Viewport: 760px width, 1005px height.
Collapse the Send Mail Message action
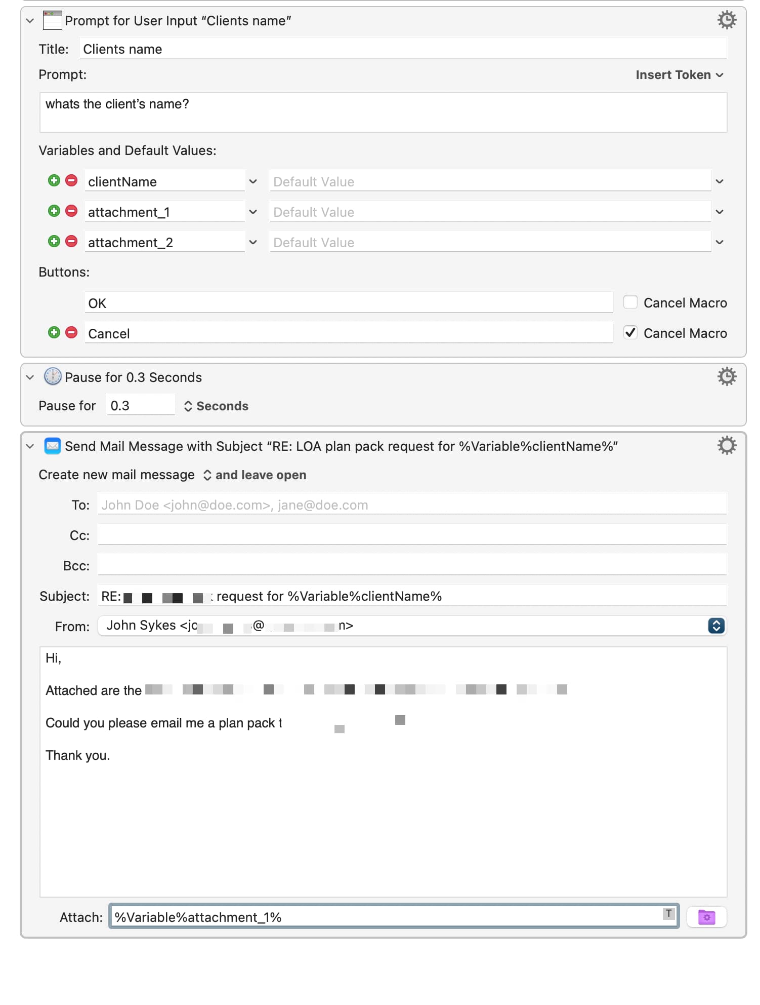(30, 446)
